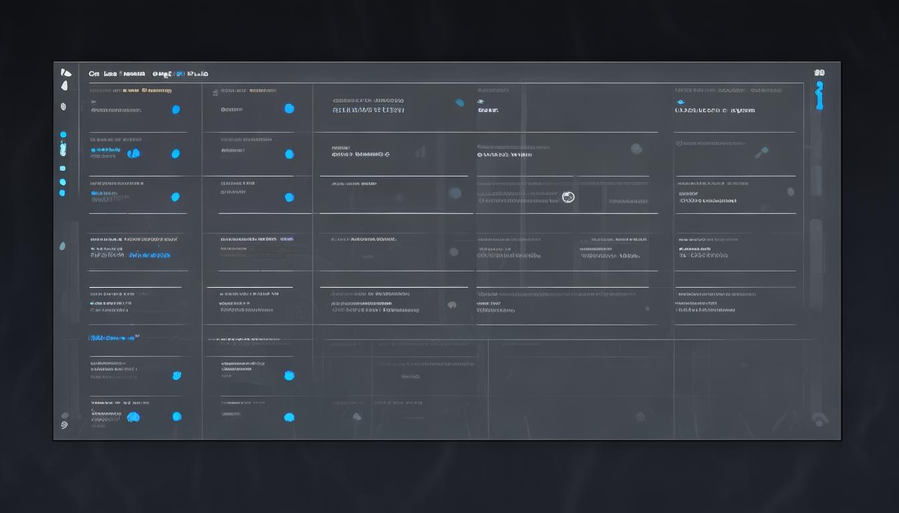The width and height of the screenshot is (899, 513).
Task: Click the blue scrollbar thumb at top right
Action: [819, 96]
